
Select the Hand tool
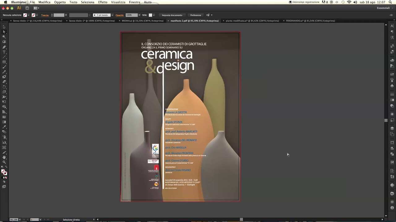tap(4, 157)
